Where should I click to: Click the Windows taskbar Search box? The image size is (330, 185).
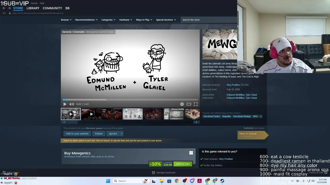pyautogui.click(x=131, y=181)
